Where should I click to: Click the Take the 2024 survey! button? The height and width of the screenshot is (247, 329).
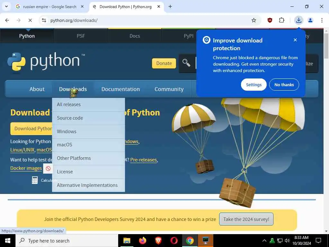point(246,219)
